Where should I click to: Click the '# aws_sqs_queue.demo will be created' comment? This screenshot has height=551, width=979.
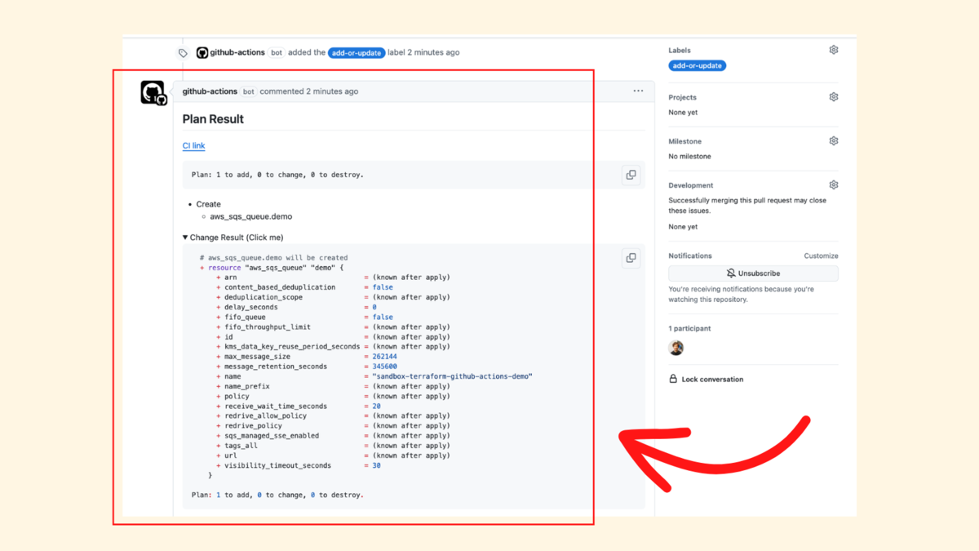[x=273, y=258]
